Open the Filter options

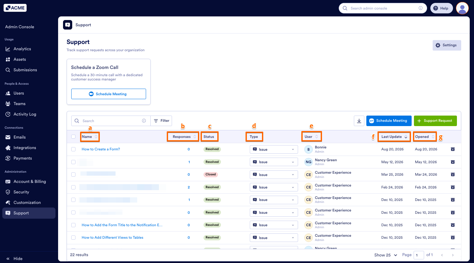[x=162, y=121]
